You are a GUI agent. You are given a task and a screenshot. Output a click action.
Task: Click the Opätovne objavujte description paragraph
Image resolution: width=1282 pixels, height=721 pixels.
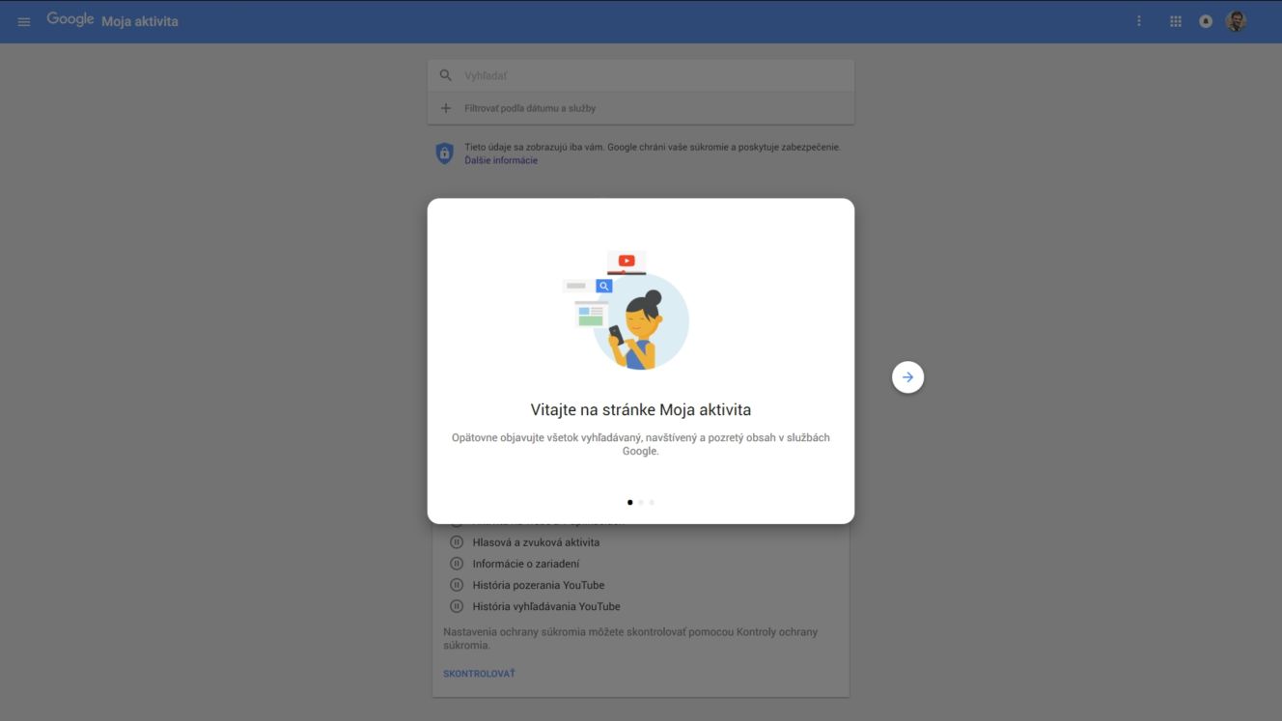[641, 444]
